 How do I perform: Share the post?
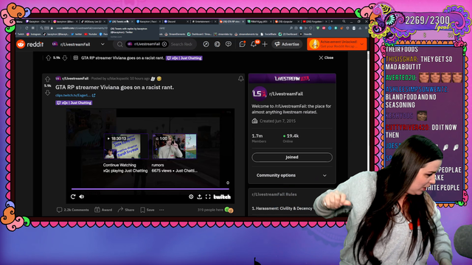tap(126, 210)
